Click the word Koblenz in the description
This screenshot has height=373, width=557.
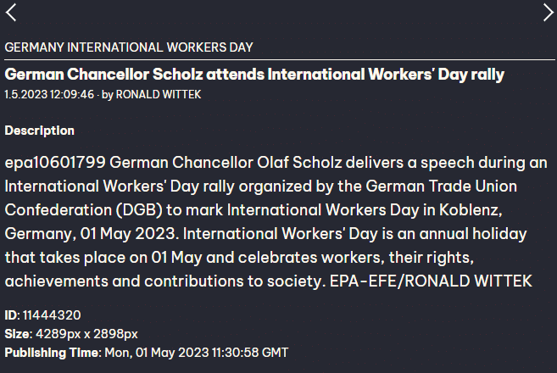coord(471,210)
